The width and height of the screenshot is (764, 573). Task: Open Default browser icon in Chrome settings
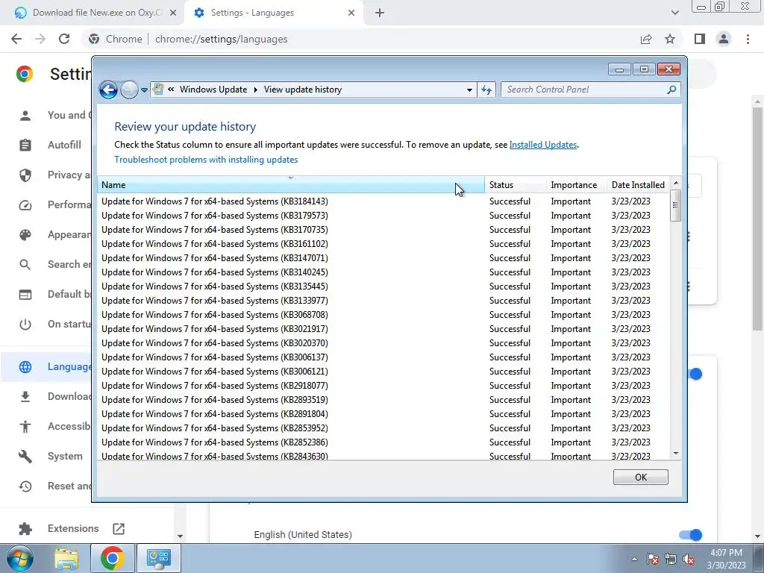25,294
